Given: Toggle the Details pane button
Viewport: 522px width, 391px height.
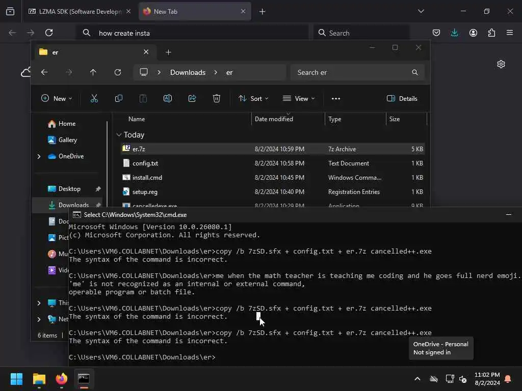Looking at the screenshot, I should click(402, 98).
